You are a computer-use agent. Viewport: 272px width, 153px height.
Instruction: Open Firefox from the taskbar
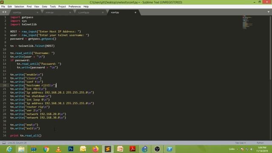coord(95,149)
